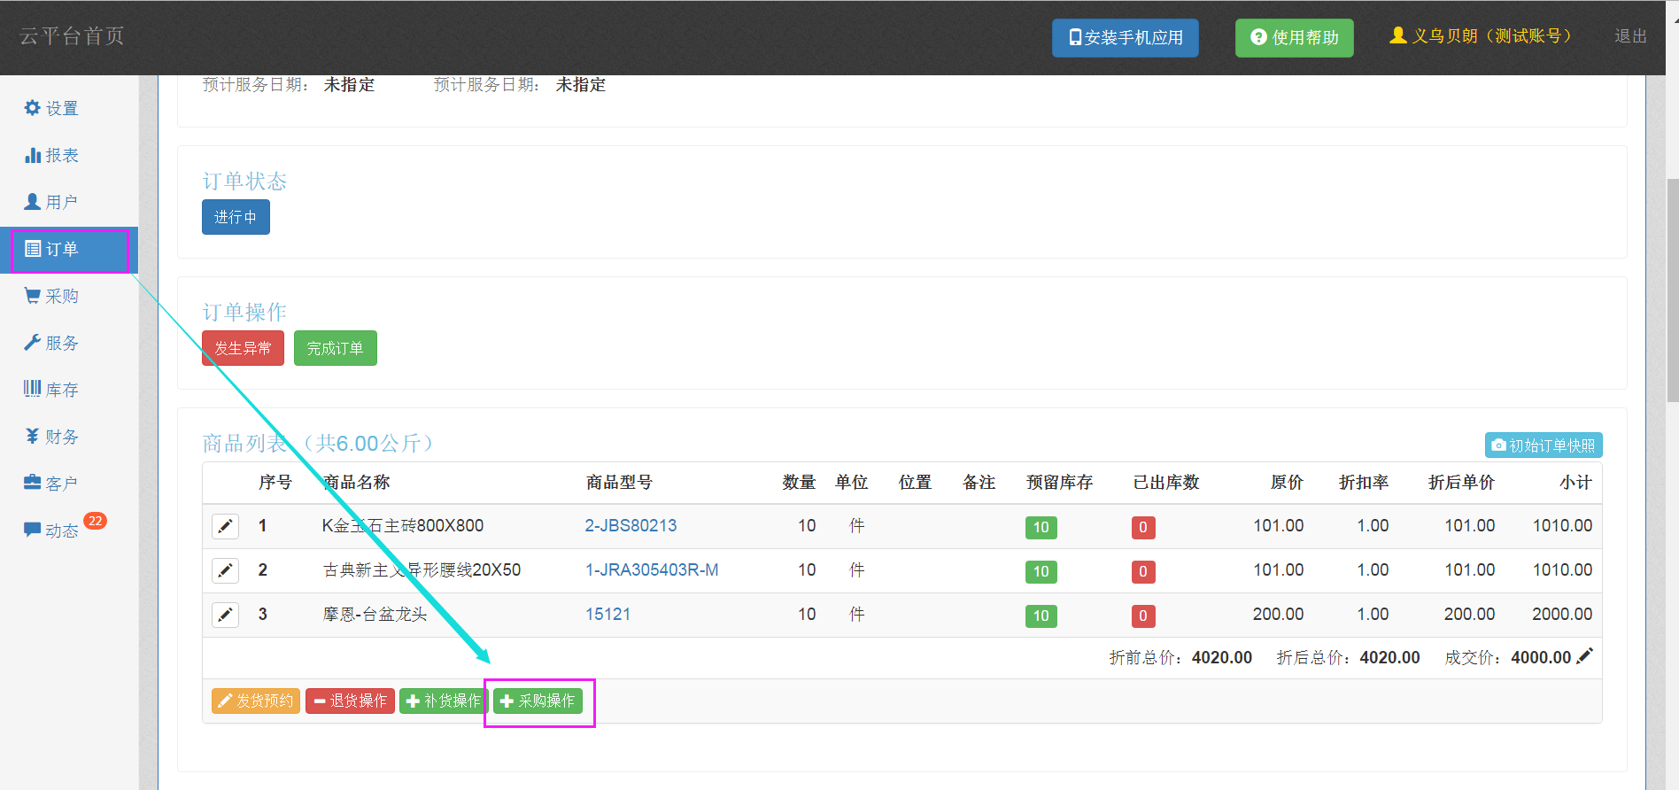Click the list icon beside 订单
The image size is (1679, 790).
pos(33,249)
